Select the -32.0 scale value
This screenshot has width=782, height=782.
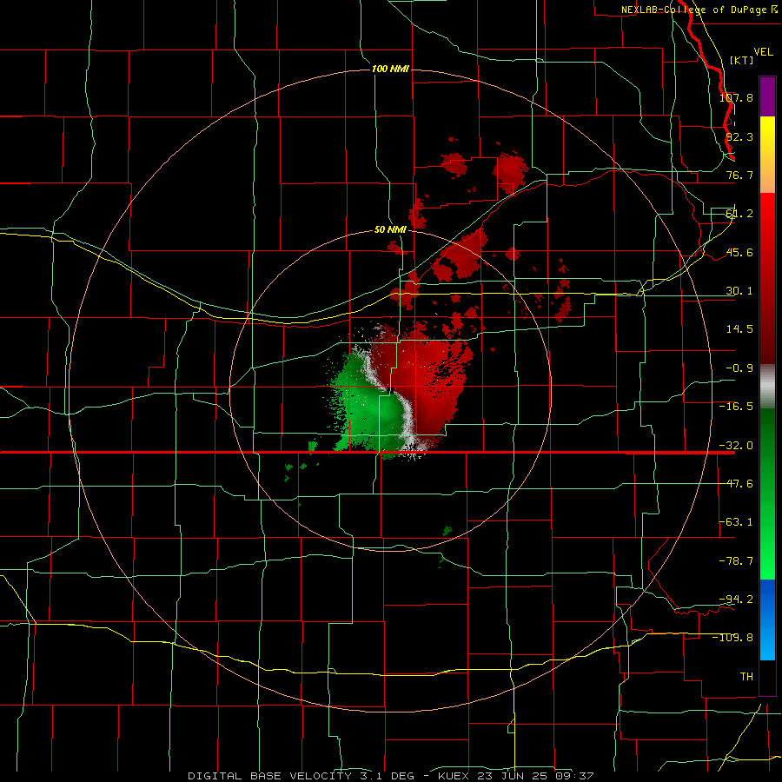click(x=736, y=446)
